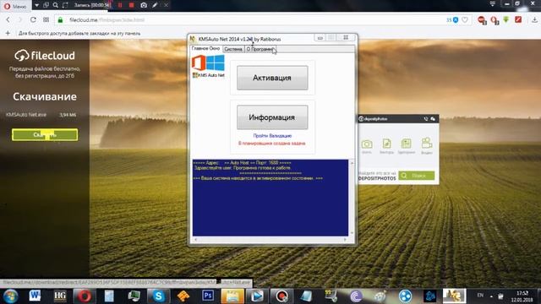541x304 pixels.
Task: Stop the screen recording
Action: (131, 5)
